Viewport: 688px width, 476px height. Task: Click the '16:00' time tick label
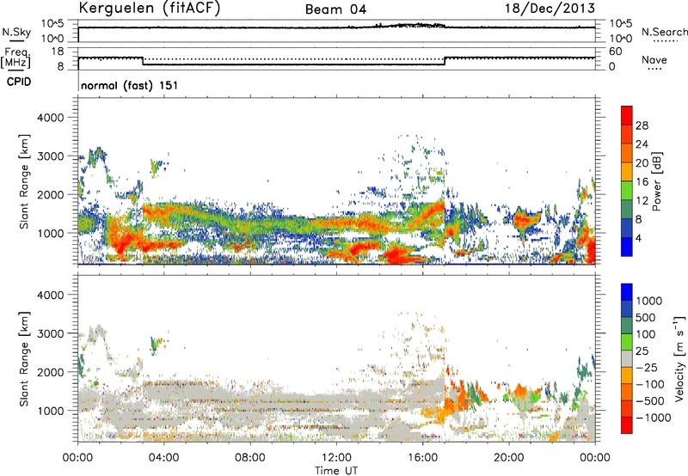[422, 458]
